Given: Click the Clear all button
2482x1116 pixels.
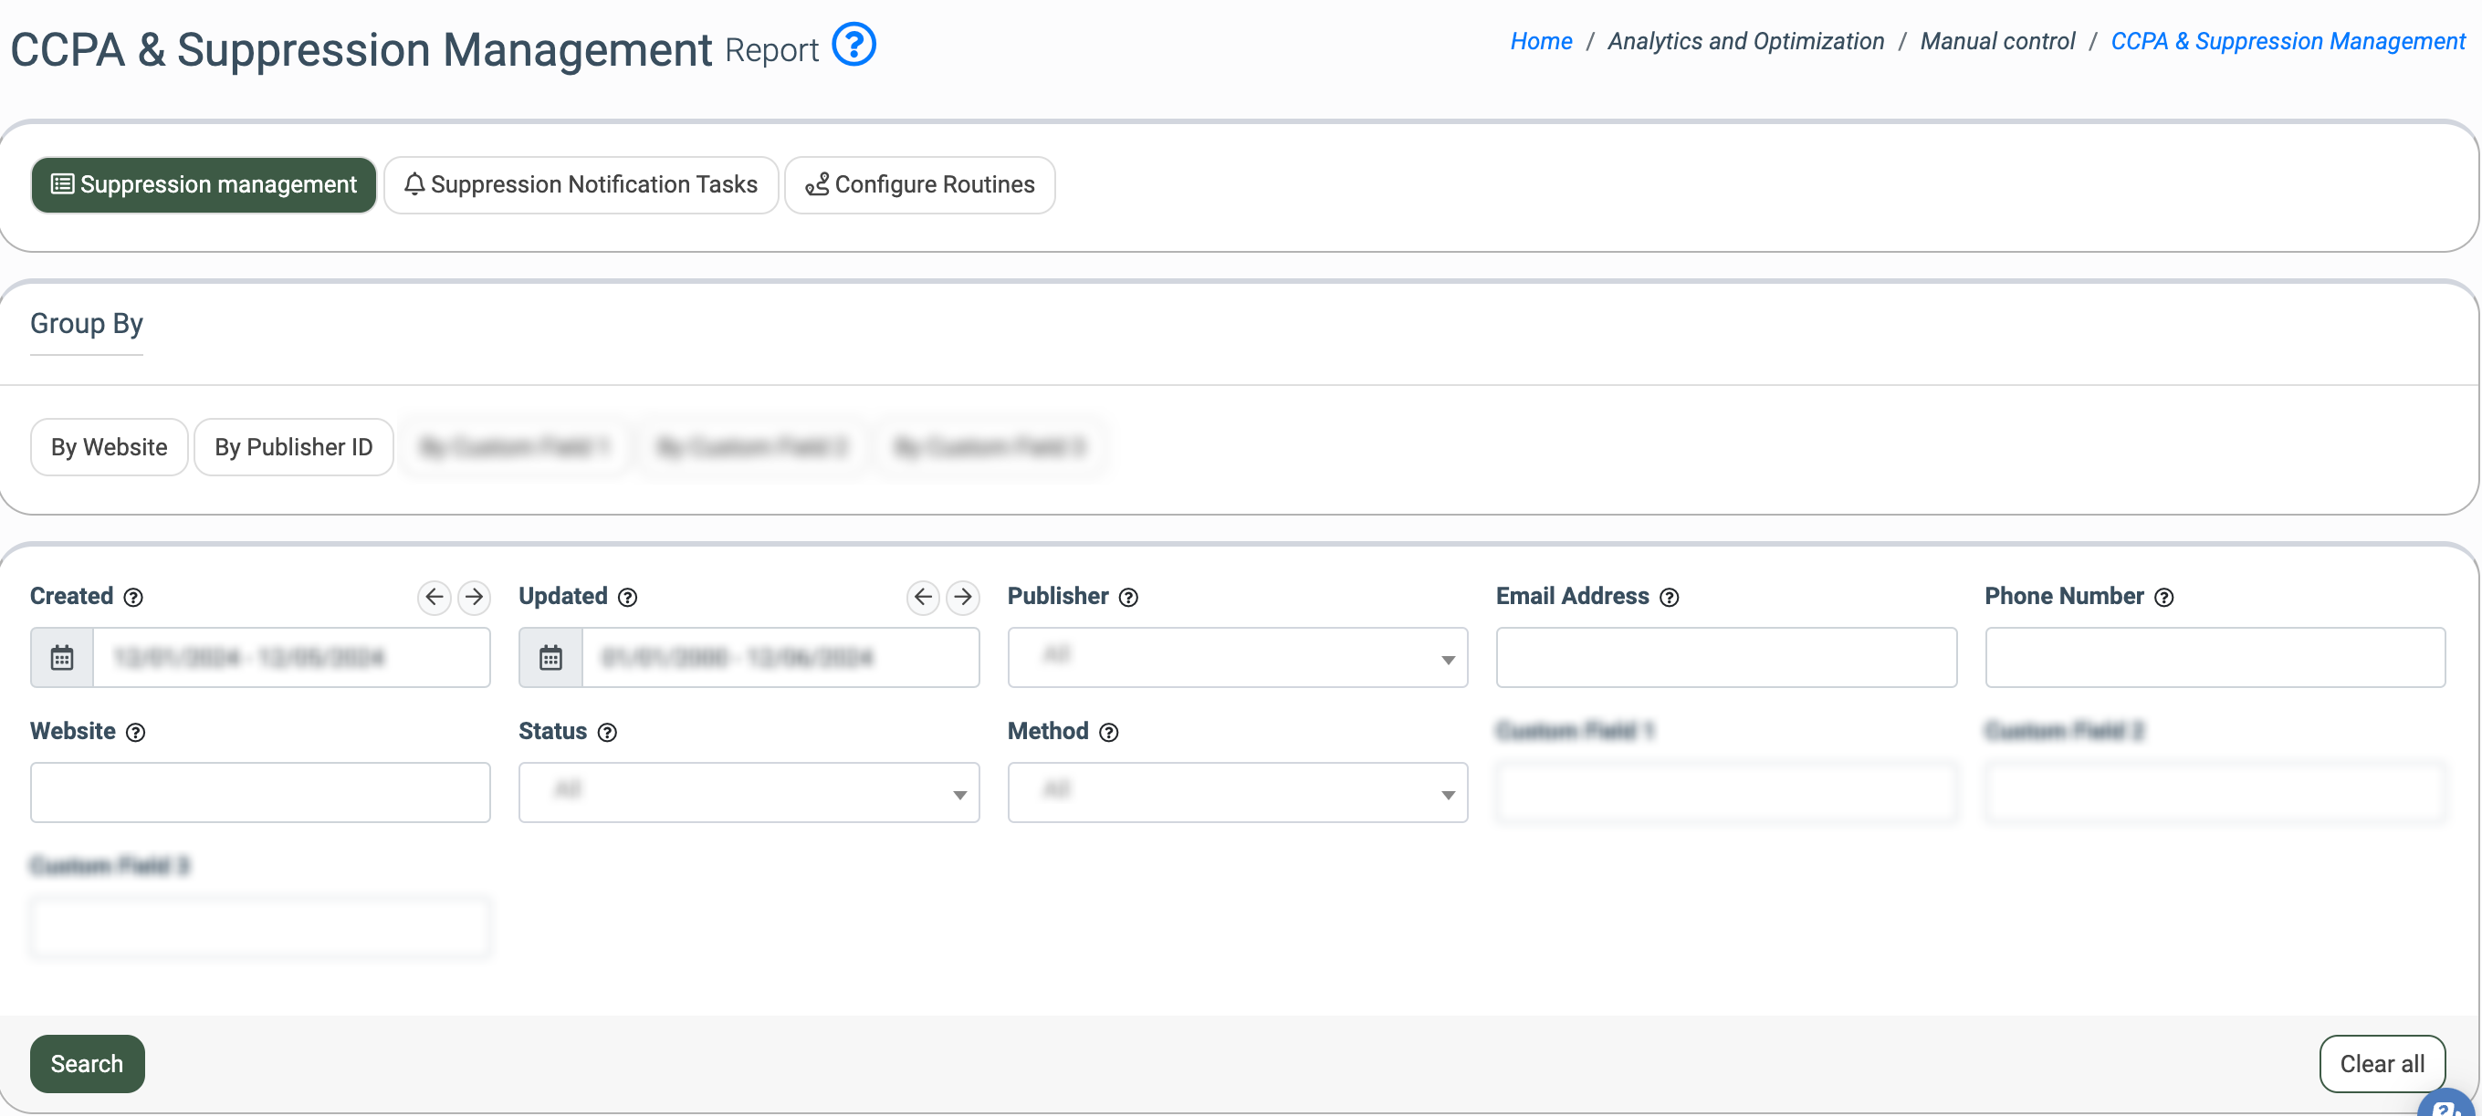Looking at the screenshot, I should point(2381,1064).
